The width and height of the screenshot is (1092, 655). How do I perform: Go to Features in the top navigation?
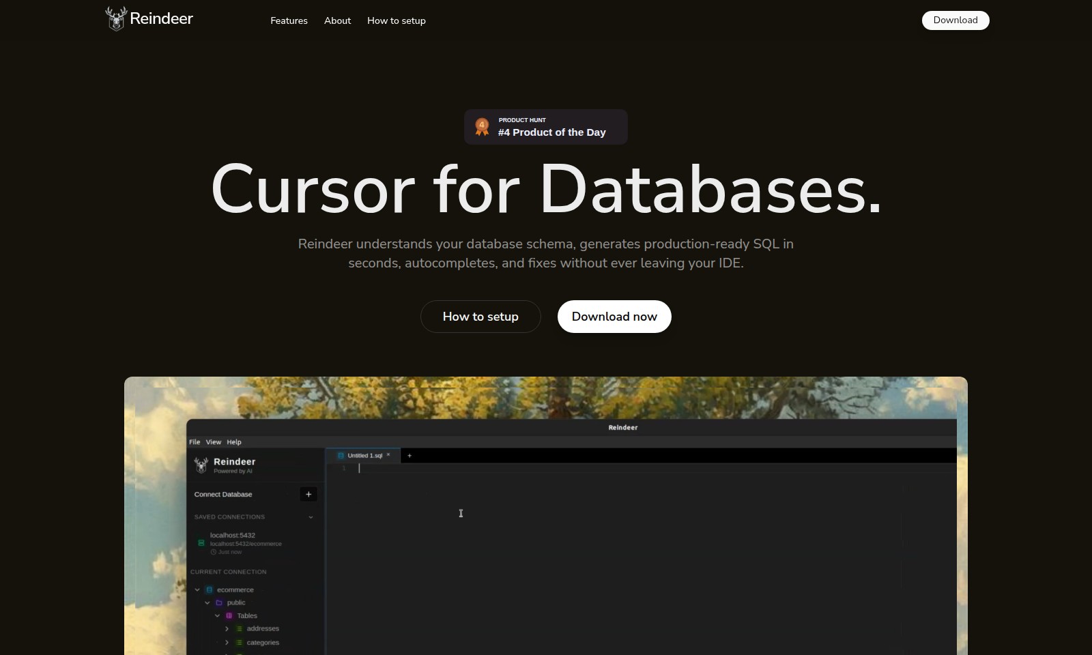pos(289,20)
